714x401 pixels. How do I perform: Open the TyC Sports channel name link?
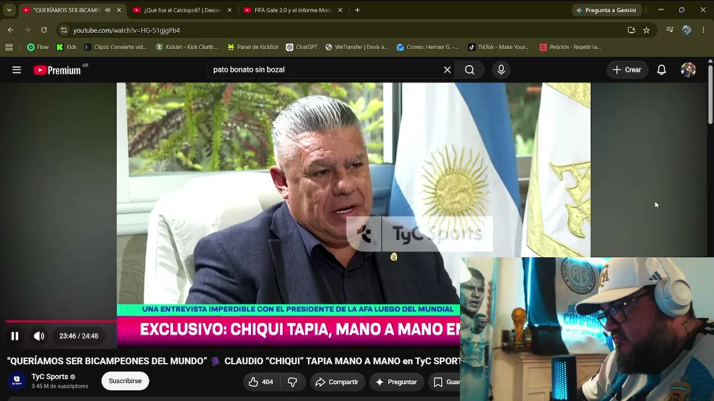click(50, 377)
